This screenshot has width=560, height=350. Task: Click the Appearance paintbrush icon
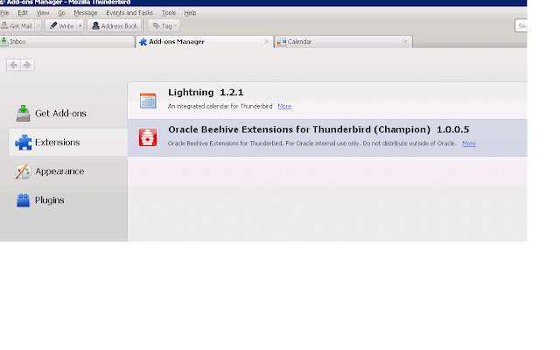24,171
